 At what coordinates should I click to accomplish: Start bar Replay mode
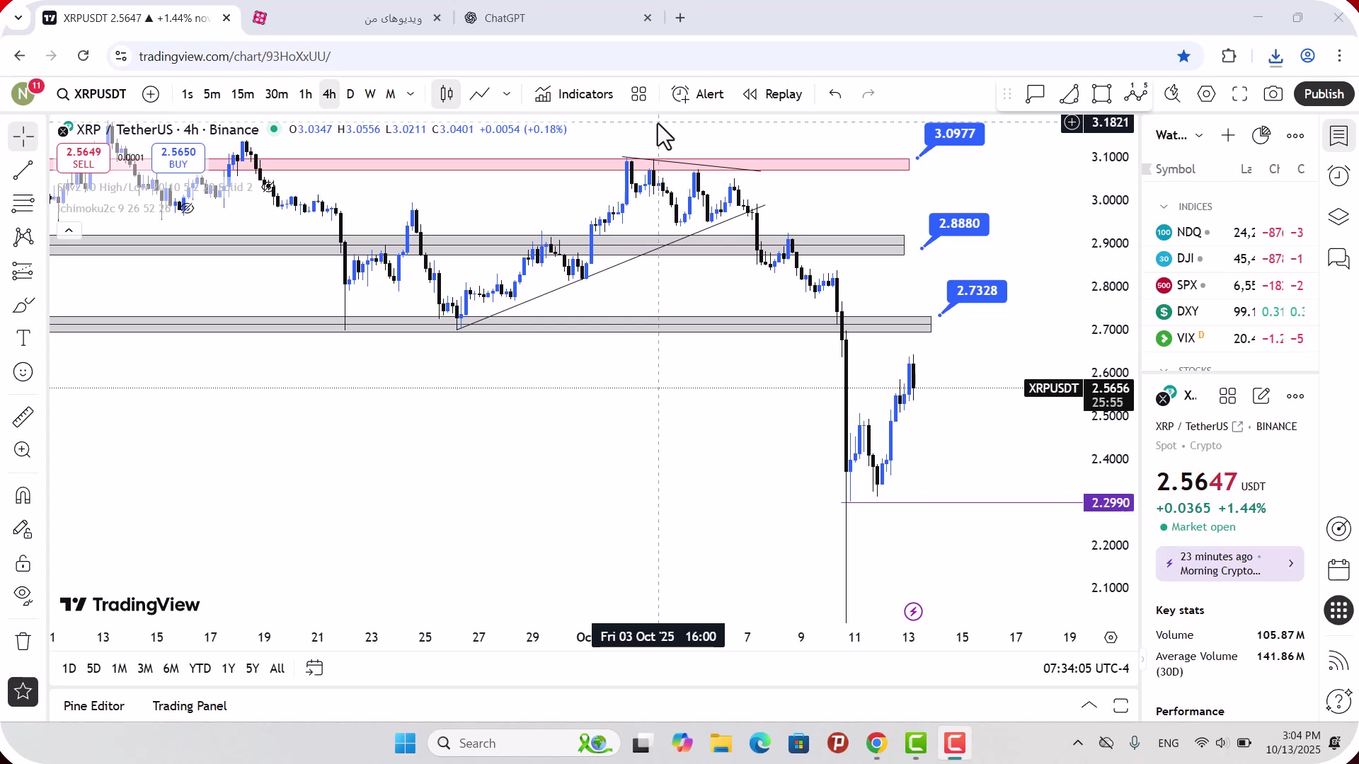(773, 94)
